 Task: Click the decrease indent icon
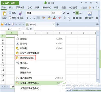coord(65,18)
